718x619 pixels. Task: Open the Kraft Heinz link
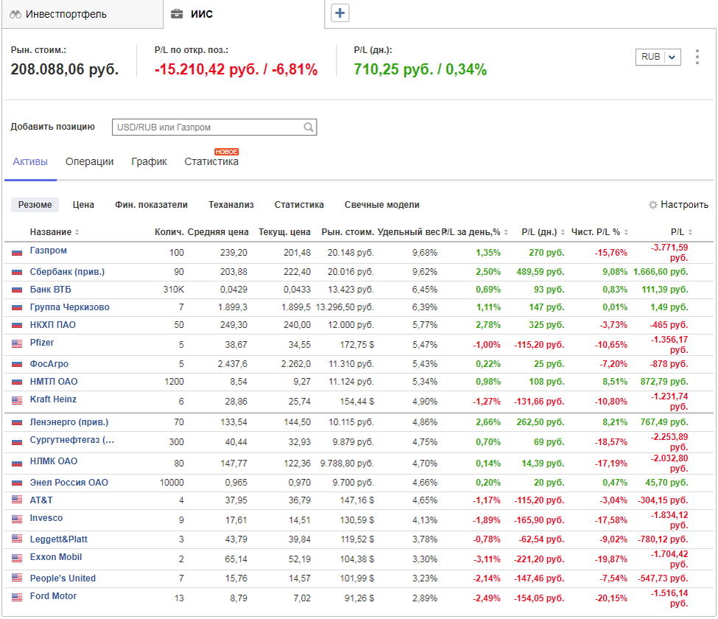click(x=53, y=399)
